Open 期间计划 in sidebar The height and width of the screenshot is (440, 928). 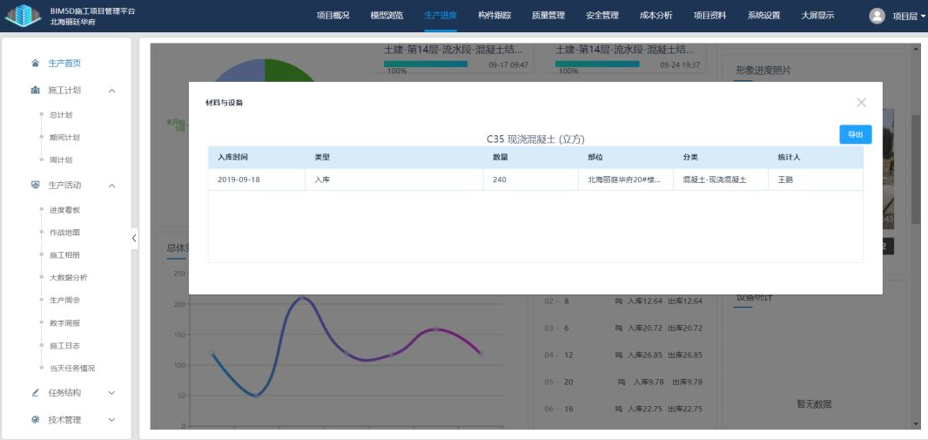(64, 138)
